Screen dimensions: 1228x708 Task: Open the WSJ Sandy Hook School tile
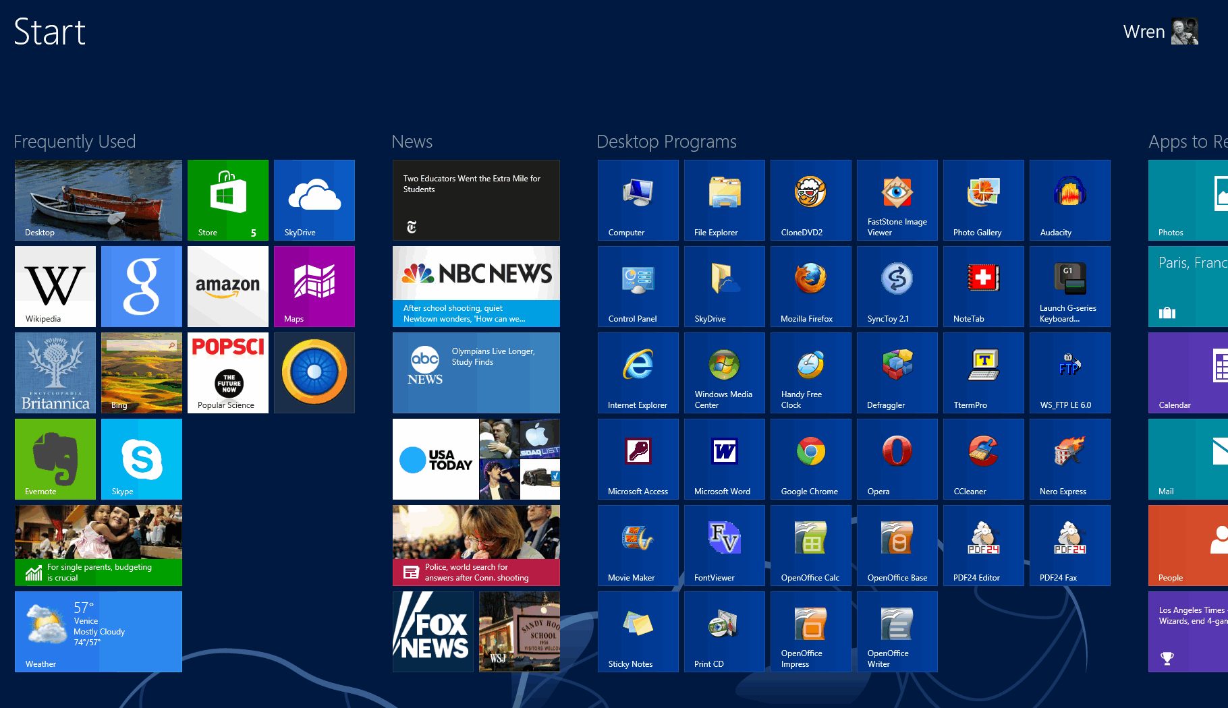[520, 632]
